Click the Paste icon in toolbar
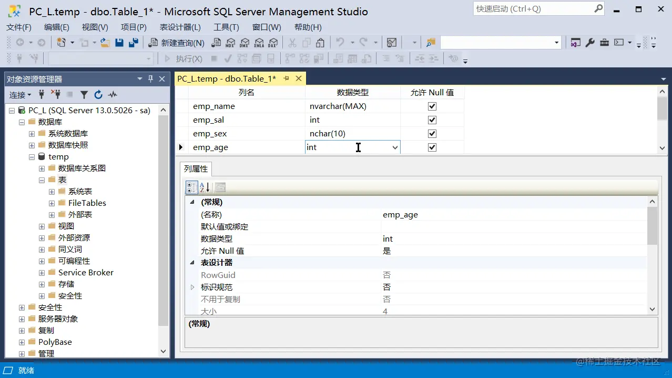 tap(320, 43)
